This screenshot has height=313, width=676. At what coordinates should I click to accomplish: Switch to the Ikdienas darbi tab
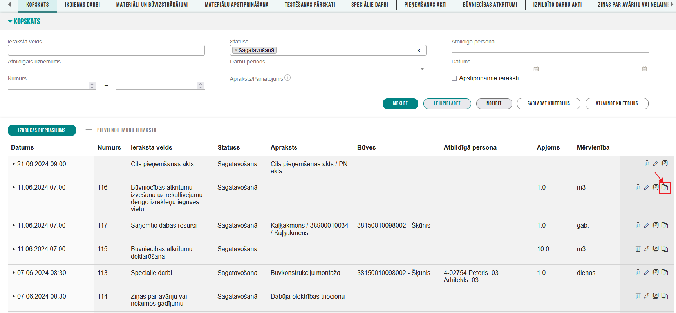tap(82, 5)
